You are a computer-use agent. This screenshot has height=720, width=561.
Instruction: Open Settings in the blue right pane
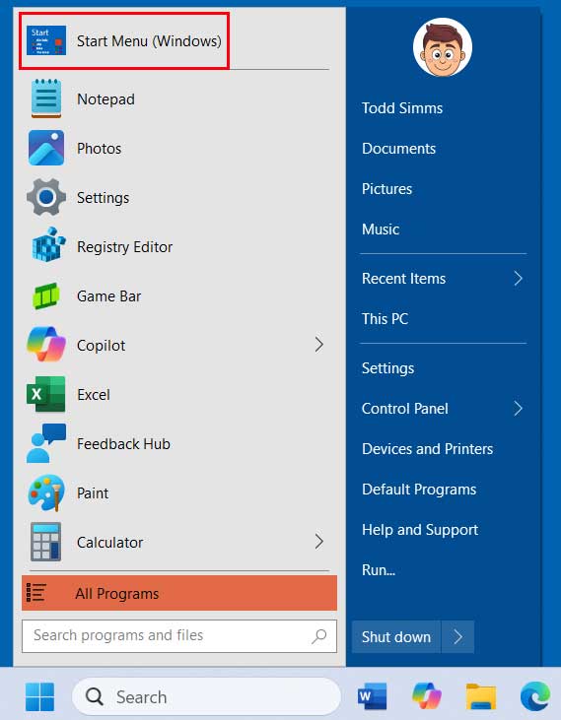[387, 368]
